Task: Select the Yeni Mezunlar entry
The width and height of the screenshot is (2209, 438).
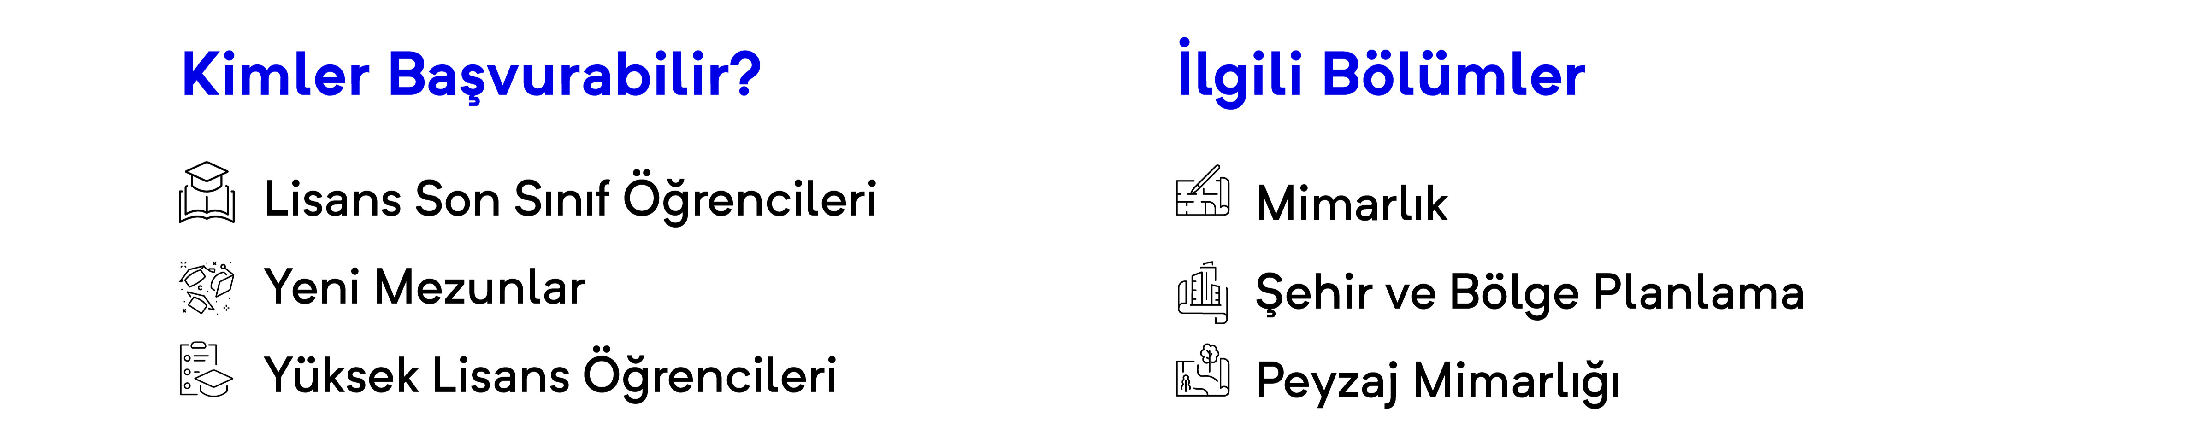Action: pyautogui.click(x=424, y=287)
